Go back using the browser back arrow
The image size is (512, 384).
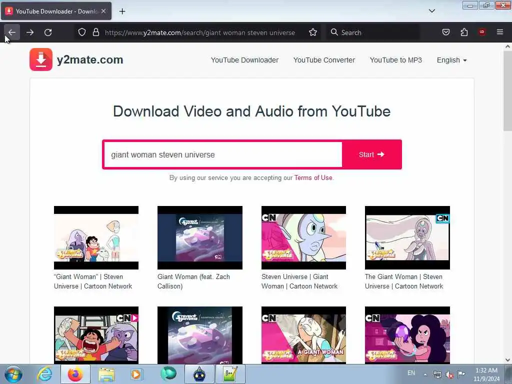point(12,32)
